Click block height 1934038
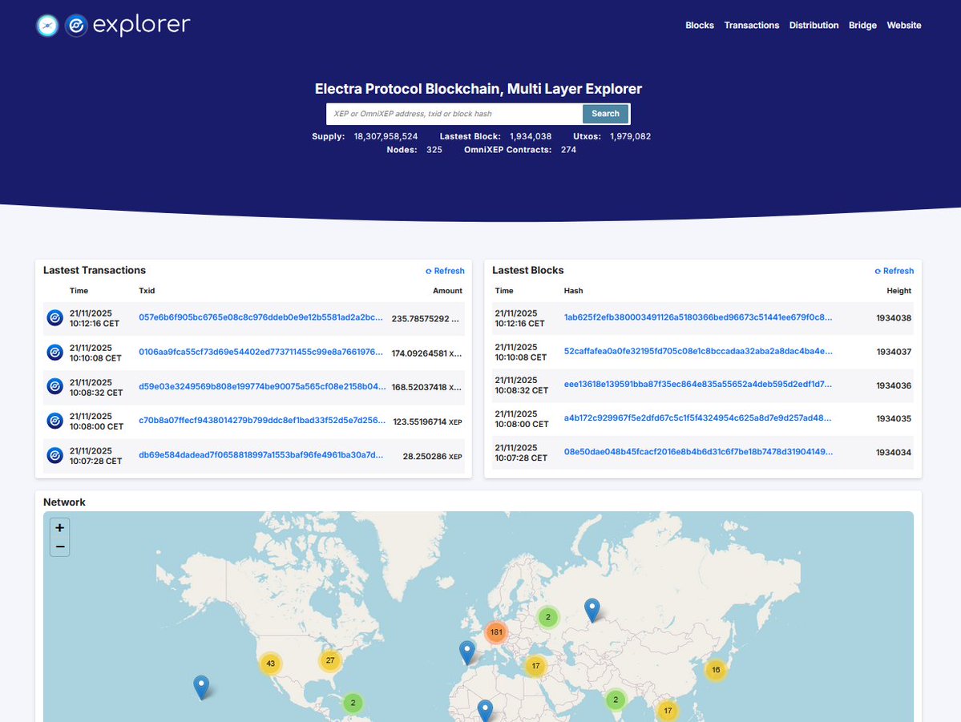961x722 pixels. [894, 318]
